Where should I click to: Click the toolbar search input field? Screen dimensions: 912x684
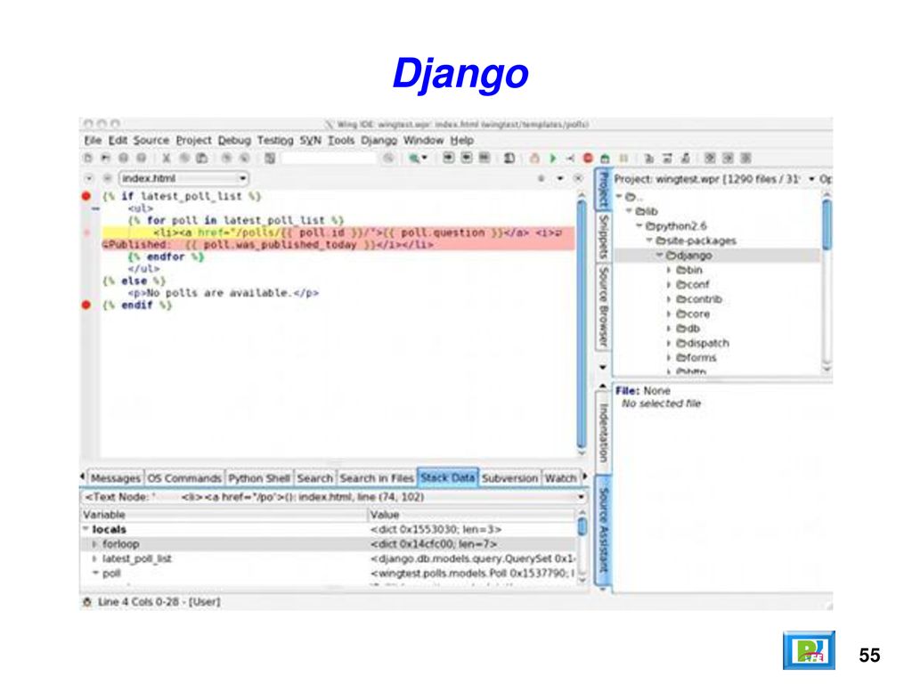click(329, 159)
